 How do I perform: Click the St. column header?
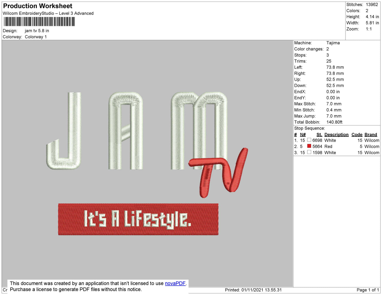[319, 134]
